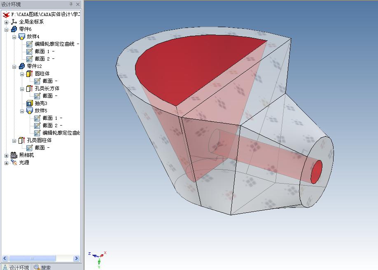Click the 全局坐标系 coordinate system icon

coord(14,22)
